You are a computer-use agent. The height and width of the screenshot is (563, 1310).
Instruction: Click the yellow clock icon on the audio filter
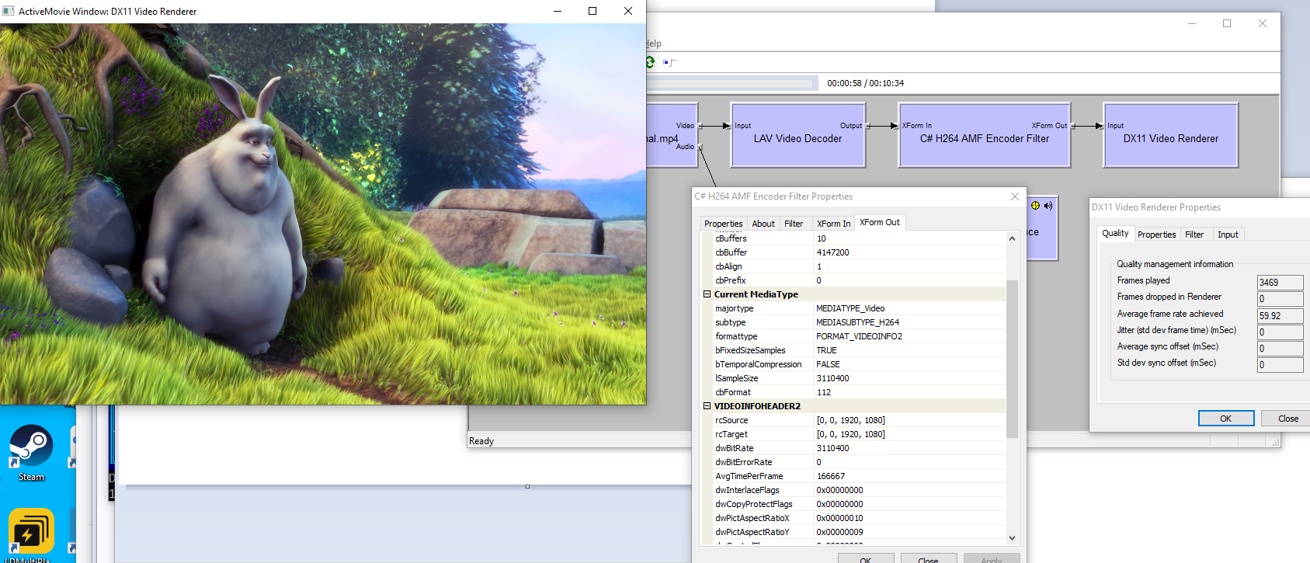click(x=1035, y=206)
